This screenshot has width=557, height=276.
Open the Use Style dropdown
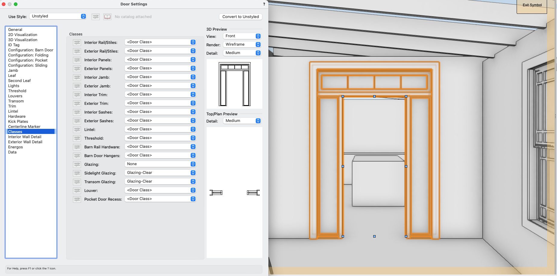coord(58,16)
